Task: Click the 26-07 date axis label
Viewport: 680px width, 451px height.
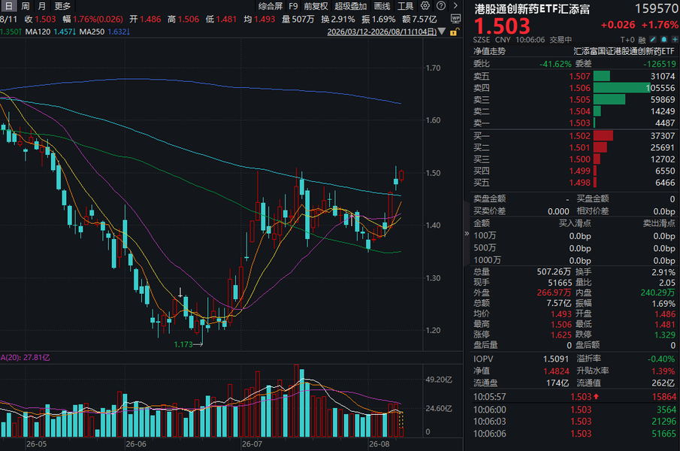Action: [252, 444]
